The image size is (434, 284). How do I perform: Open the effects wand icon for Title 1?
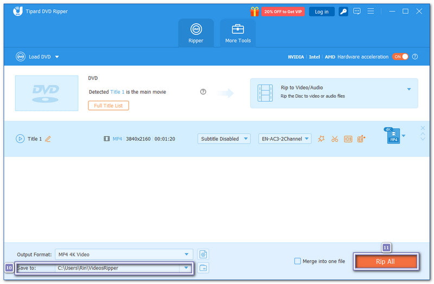click(x=321, y=139)
